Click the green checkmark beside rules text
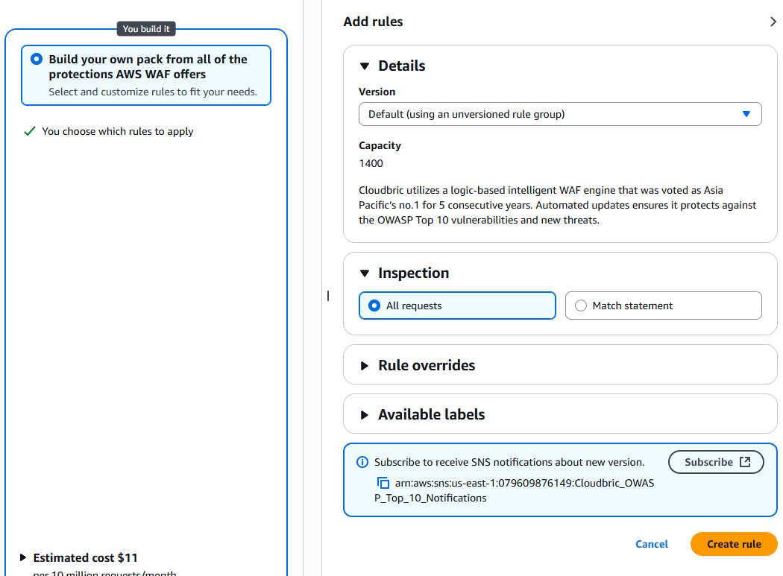The width and height of the screenshot is (783, 576). [30, 131]
